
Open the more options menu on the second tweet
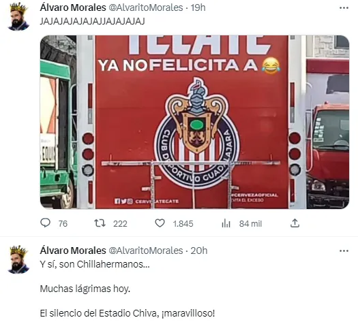[344, 251]
